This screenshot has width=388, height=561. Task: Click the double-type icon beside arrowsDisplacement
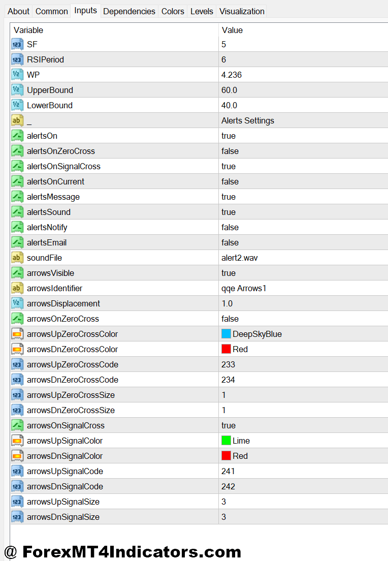click(17, 303)
